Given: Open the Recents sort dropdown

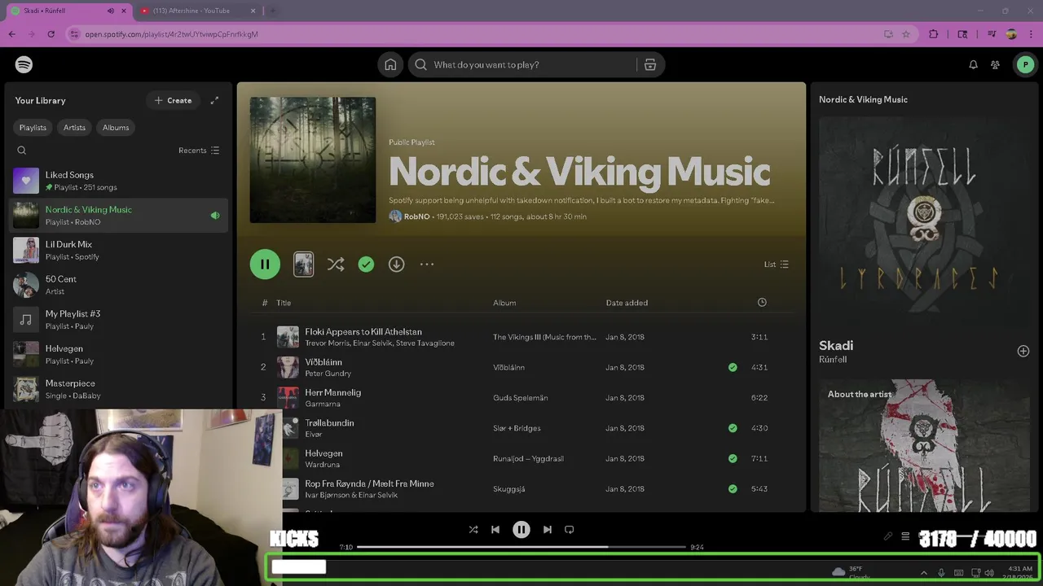Looking at the screenshot, I should click(x=199, y=151).
